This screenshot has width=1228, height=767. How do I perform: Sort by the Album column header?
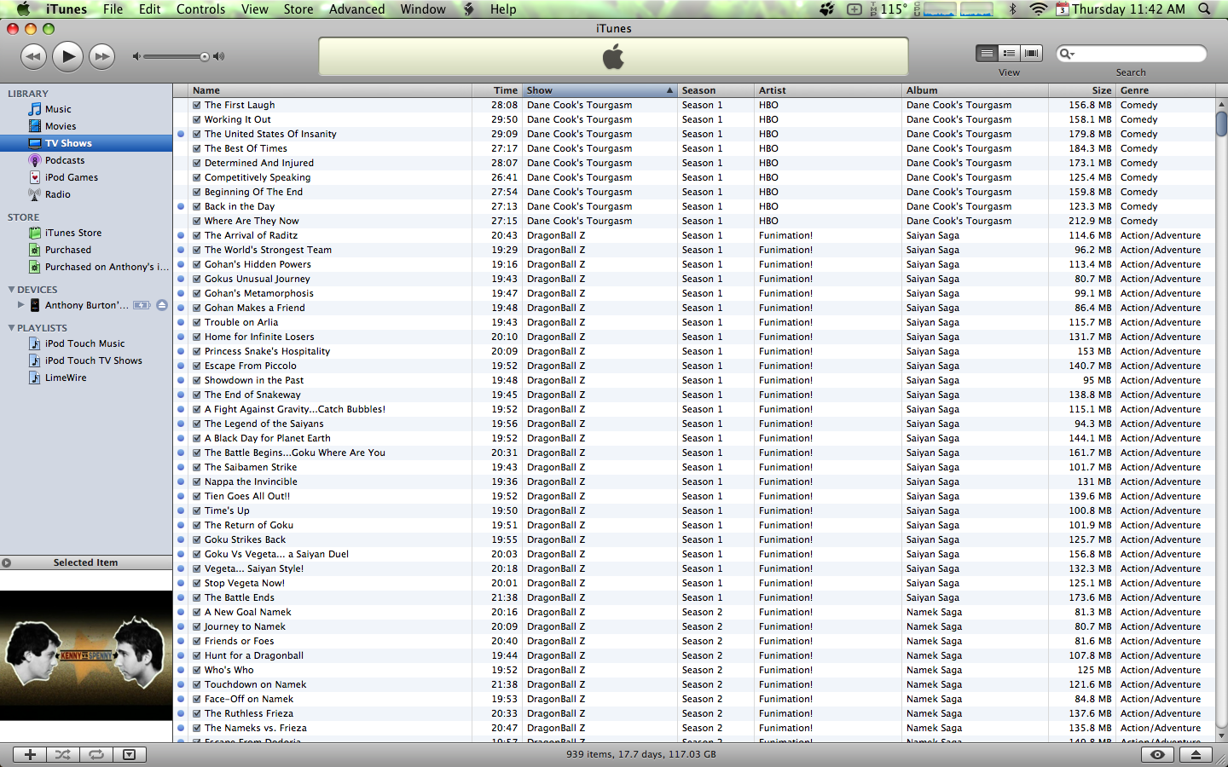pyautogui.click(x=976, y=90)
